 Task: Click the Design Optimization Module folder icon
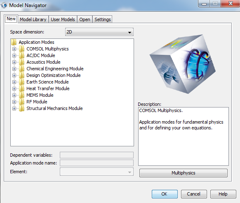22,75
